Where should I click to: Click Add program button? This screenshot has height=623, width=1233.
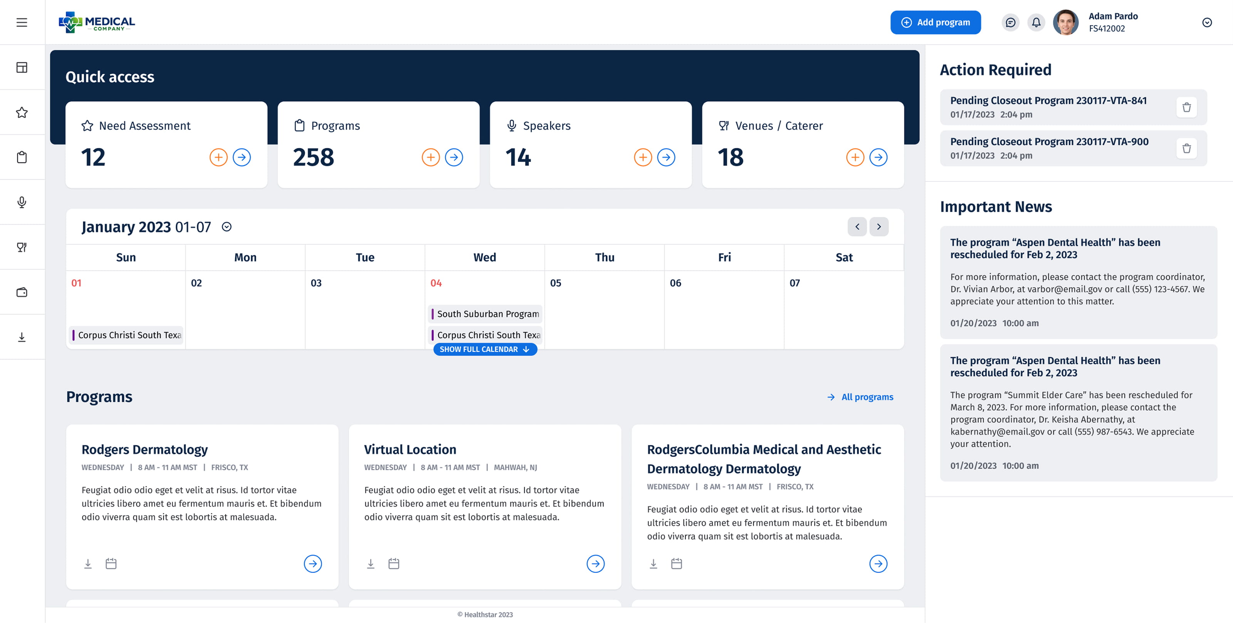935,22
